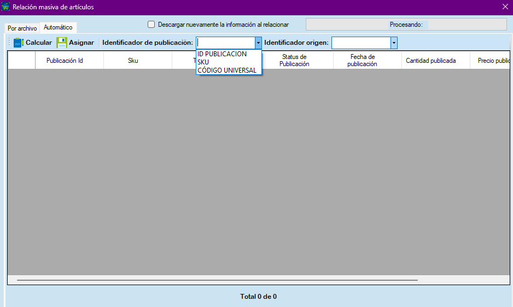
Task: Pick CÓDIGO UNIVERSAL from dropdown list
Action: pyautogui.click(x=227, y=70)
